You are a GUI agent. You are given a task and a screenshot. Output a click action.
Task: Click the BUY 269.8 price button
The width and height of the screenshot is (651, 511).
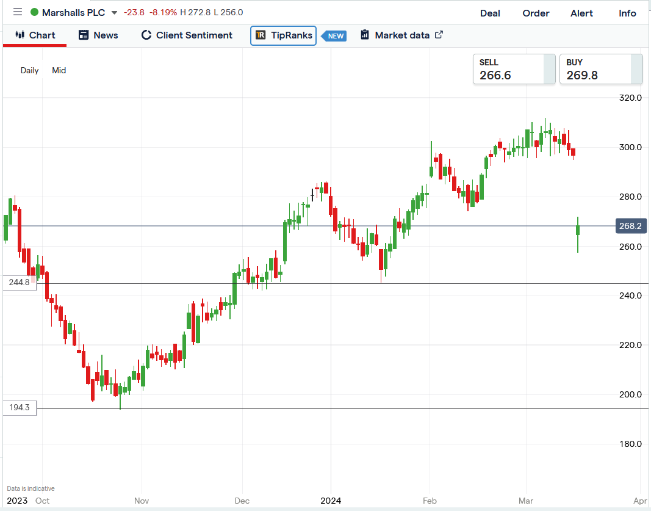tap(601, 69)
